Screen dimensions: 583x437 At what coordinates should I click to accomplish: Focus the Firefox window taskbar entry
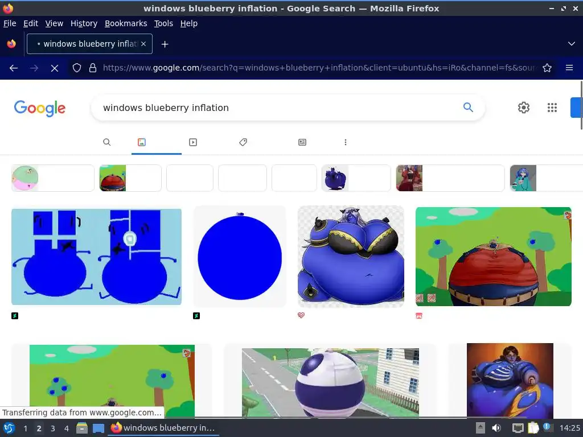(x=163, y=428)
